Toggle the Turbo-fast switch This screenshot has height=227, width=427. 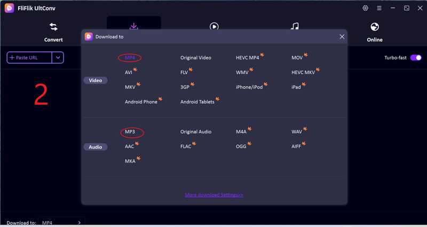(x=416, y=58)
